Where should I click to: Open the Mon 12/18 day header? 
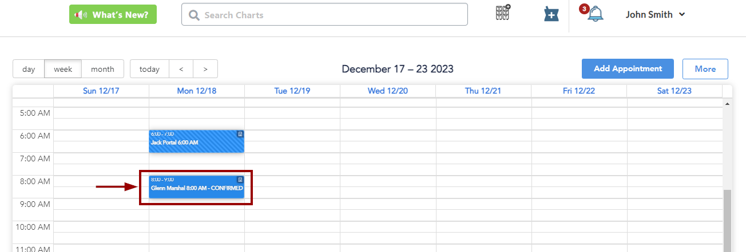coord(196,91)
